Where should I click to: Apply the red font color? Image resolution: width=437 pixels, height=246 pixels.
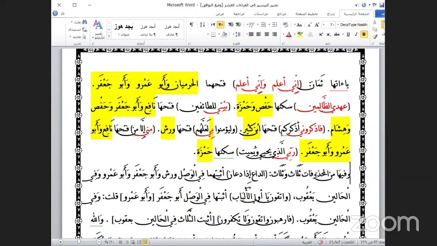tap(289, 34)
